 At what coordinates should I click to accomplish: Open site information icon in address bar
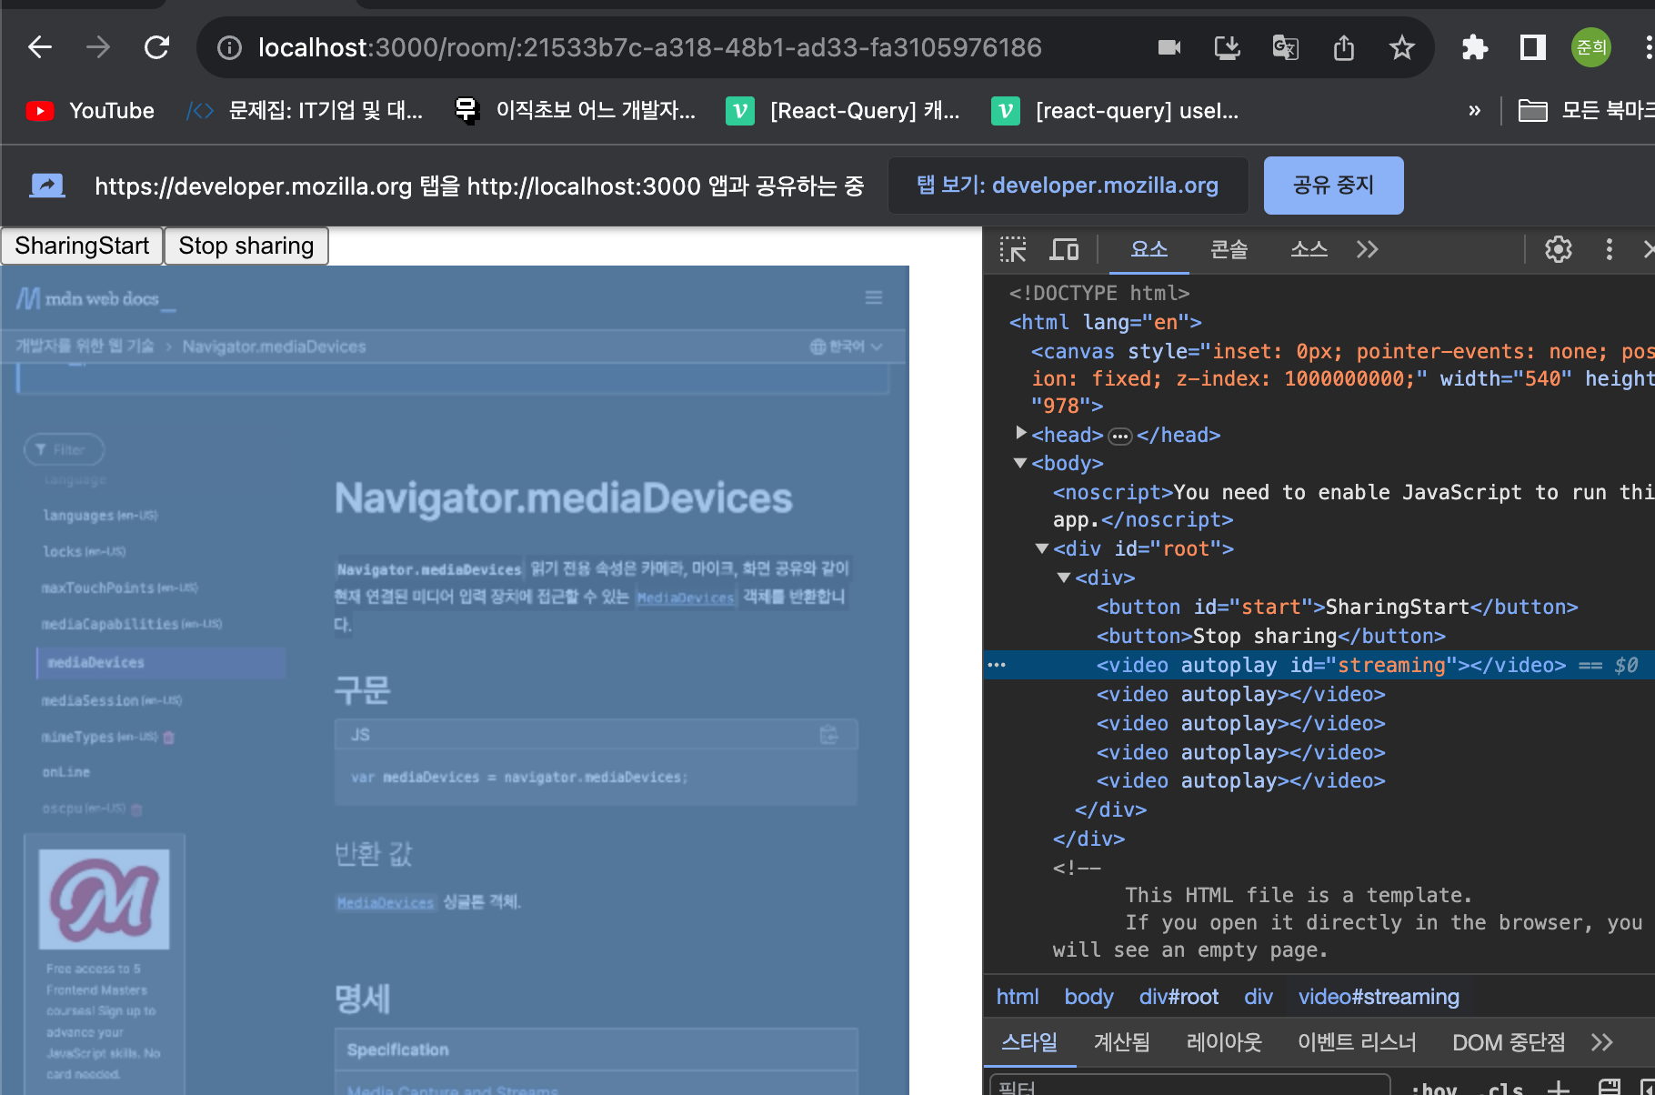[x=230, y=47]
